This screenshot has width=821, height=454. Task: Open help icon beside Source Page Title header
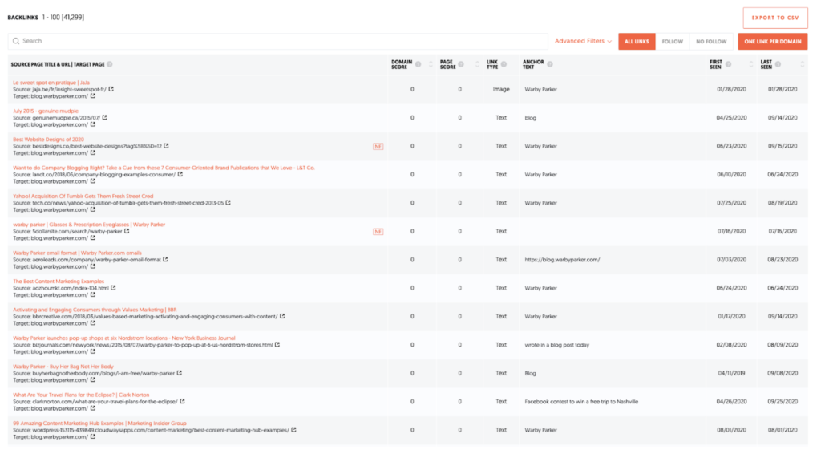pos(109,64)
